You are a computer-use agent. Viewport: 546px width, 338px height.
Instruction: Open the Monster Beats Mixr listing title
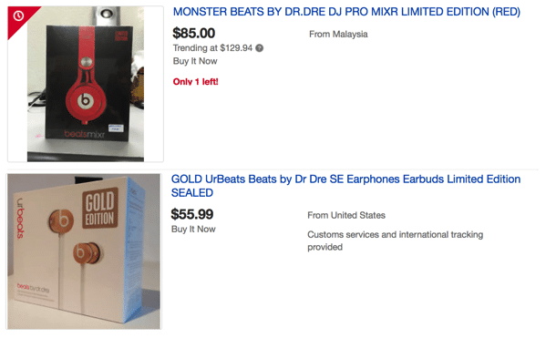tap(346, 12)
